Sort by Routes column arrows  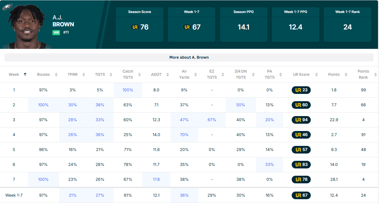point(56,75)
